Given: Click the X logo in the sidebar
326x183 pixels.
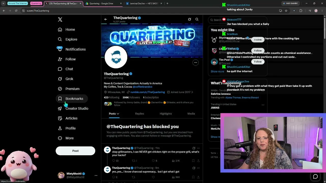Looking at the screenshot, I should pos(60,20).
